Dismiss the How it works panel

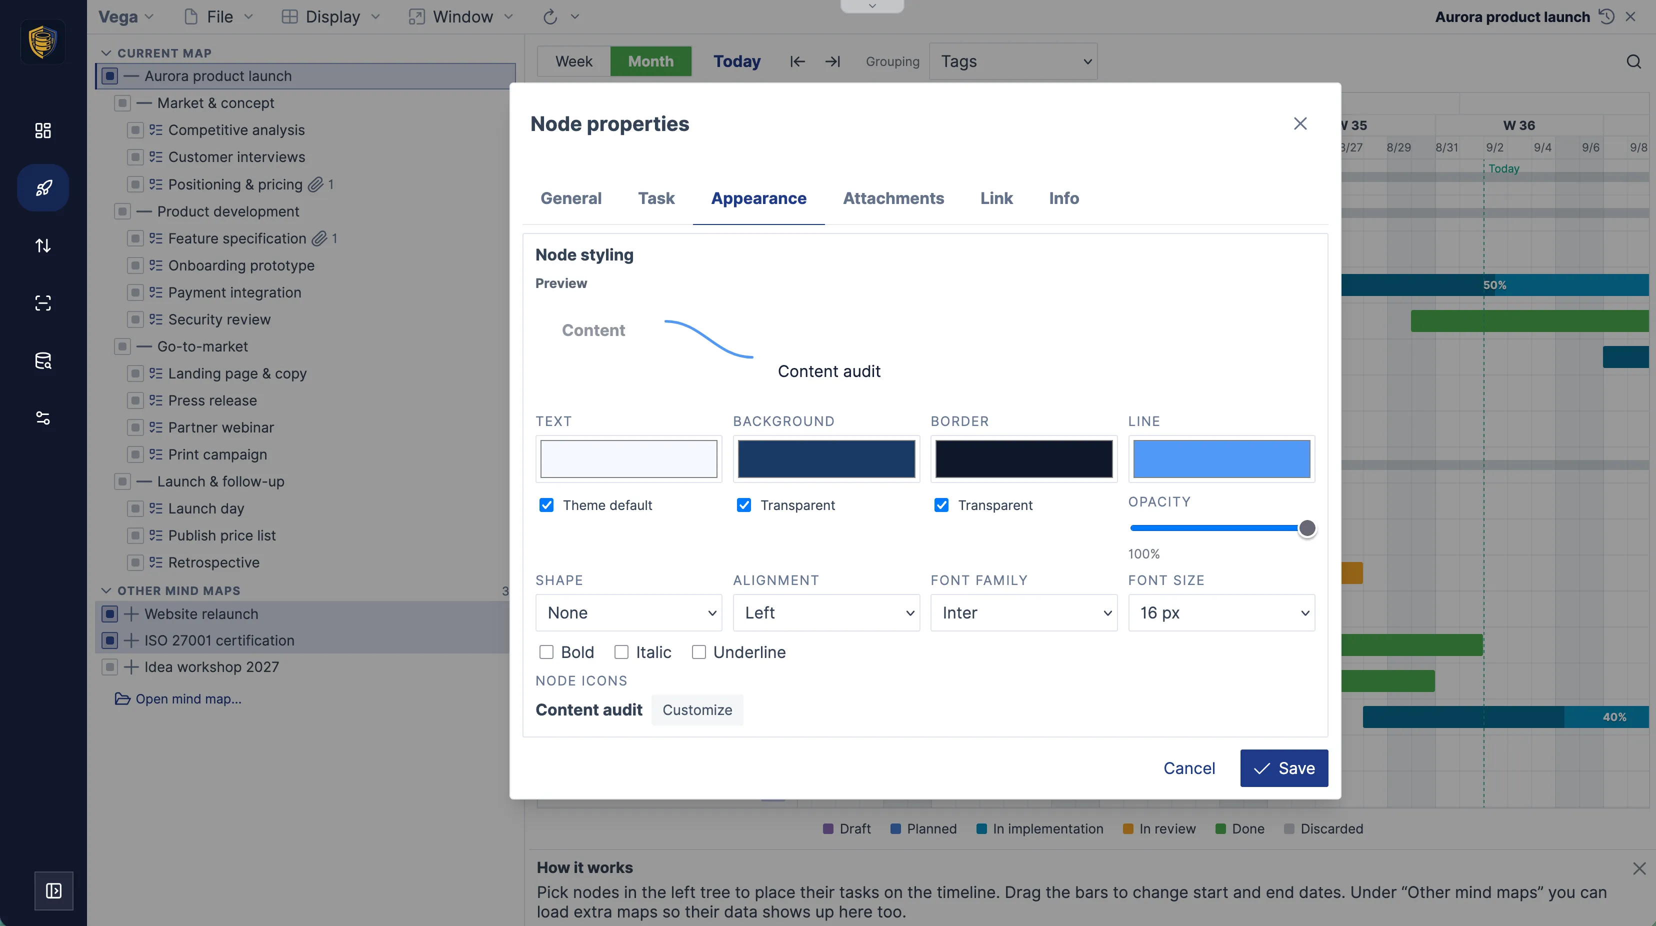[1639, 869]
